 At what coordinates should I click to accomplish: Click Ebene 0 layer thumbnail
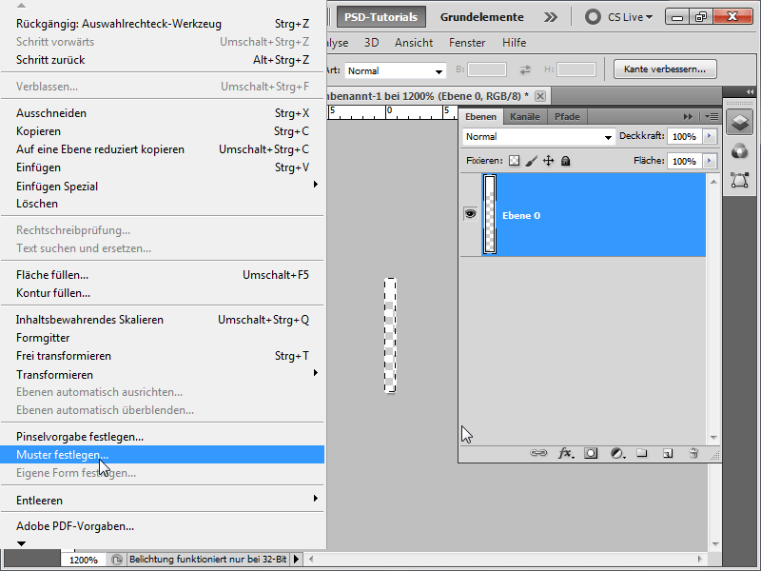pyautogui.click(x=490, y=214)
